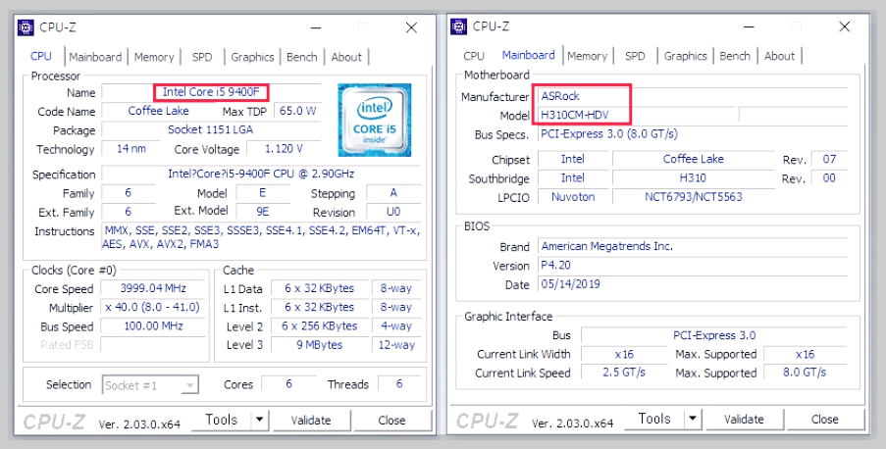Select Graphics tab in left window

pos(252,57)
